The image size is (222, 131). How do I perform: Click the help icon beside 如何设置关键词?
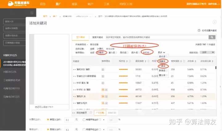199,31
